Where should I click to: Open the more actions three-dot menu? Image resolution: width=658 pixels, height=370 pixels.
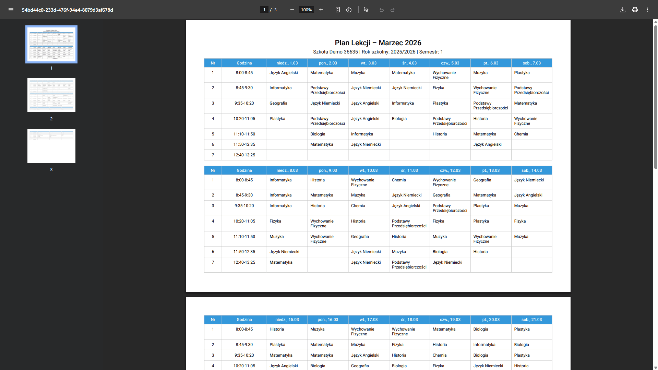coord(647,10)
